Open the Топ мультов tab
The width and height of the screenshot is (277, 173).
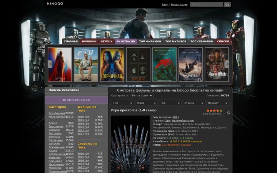175,41
